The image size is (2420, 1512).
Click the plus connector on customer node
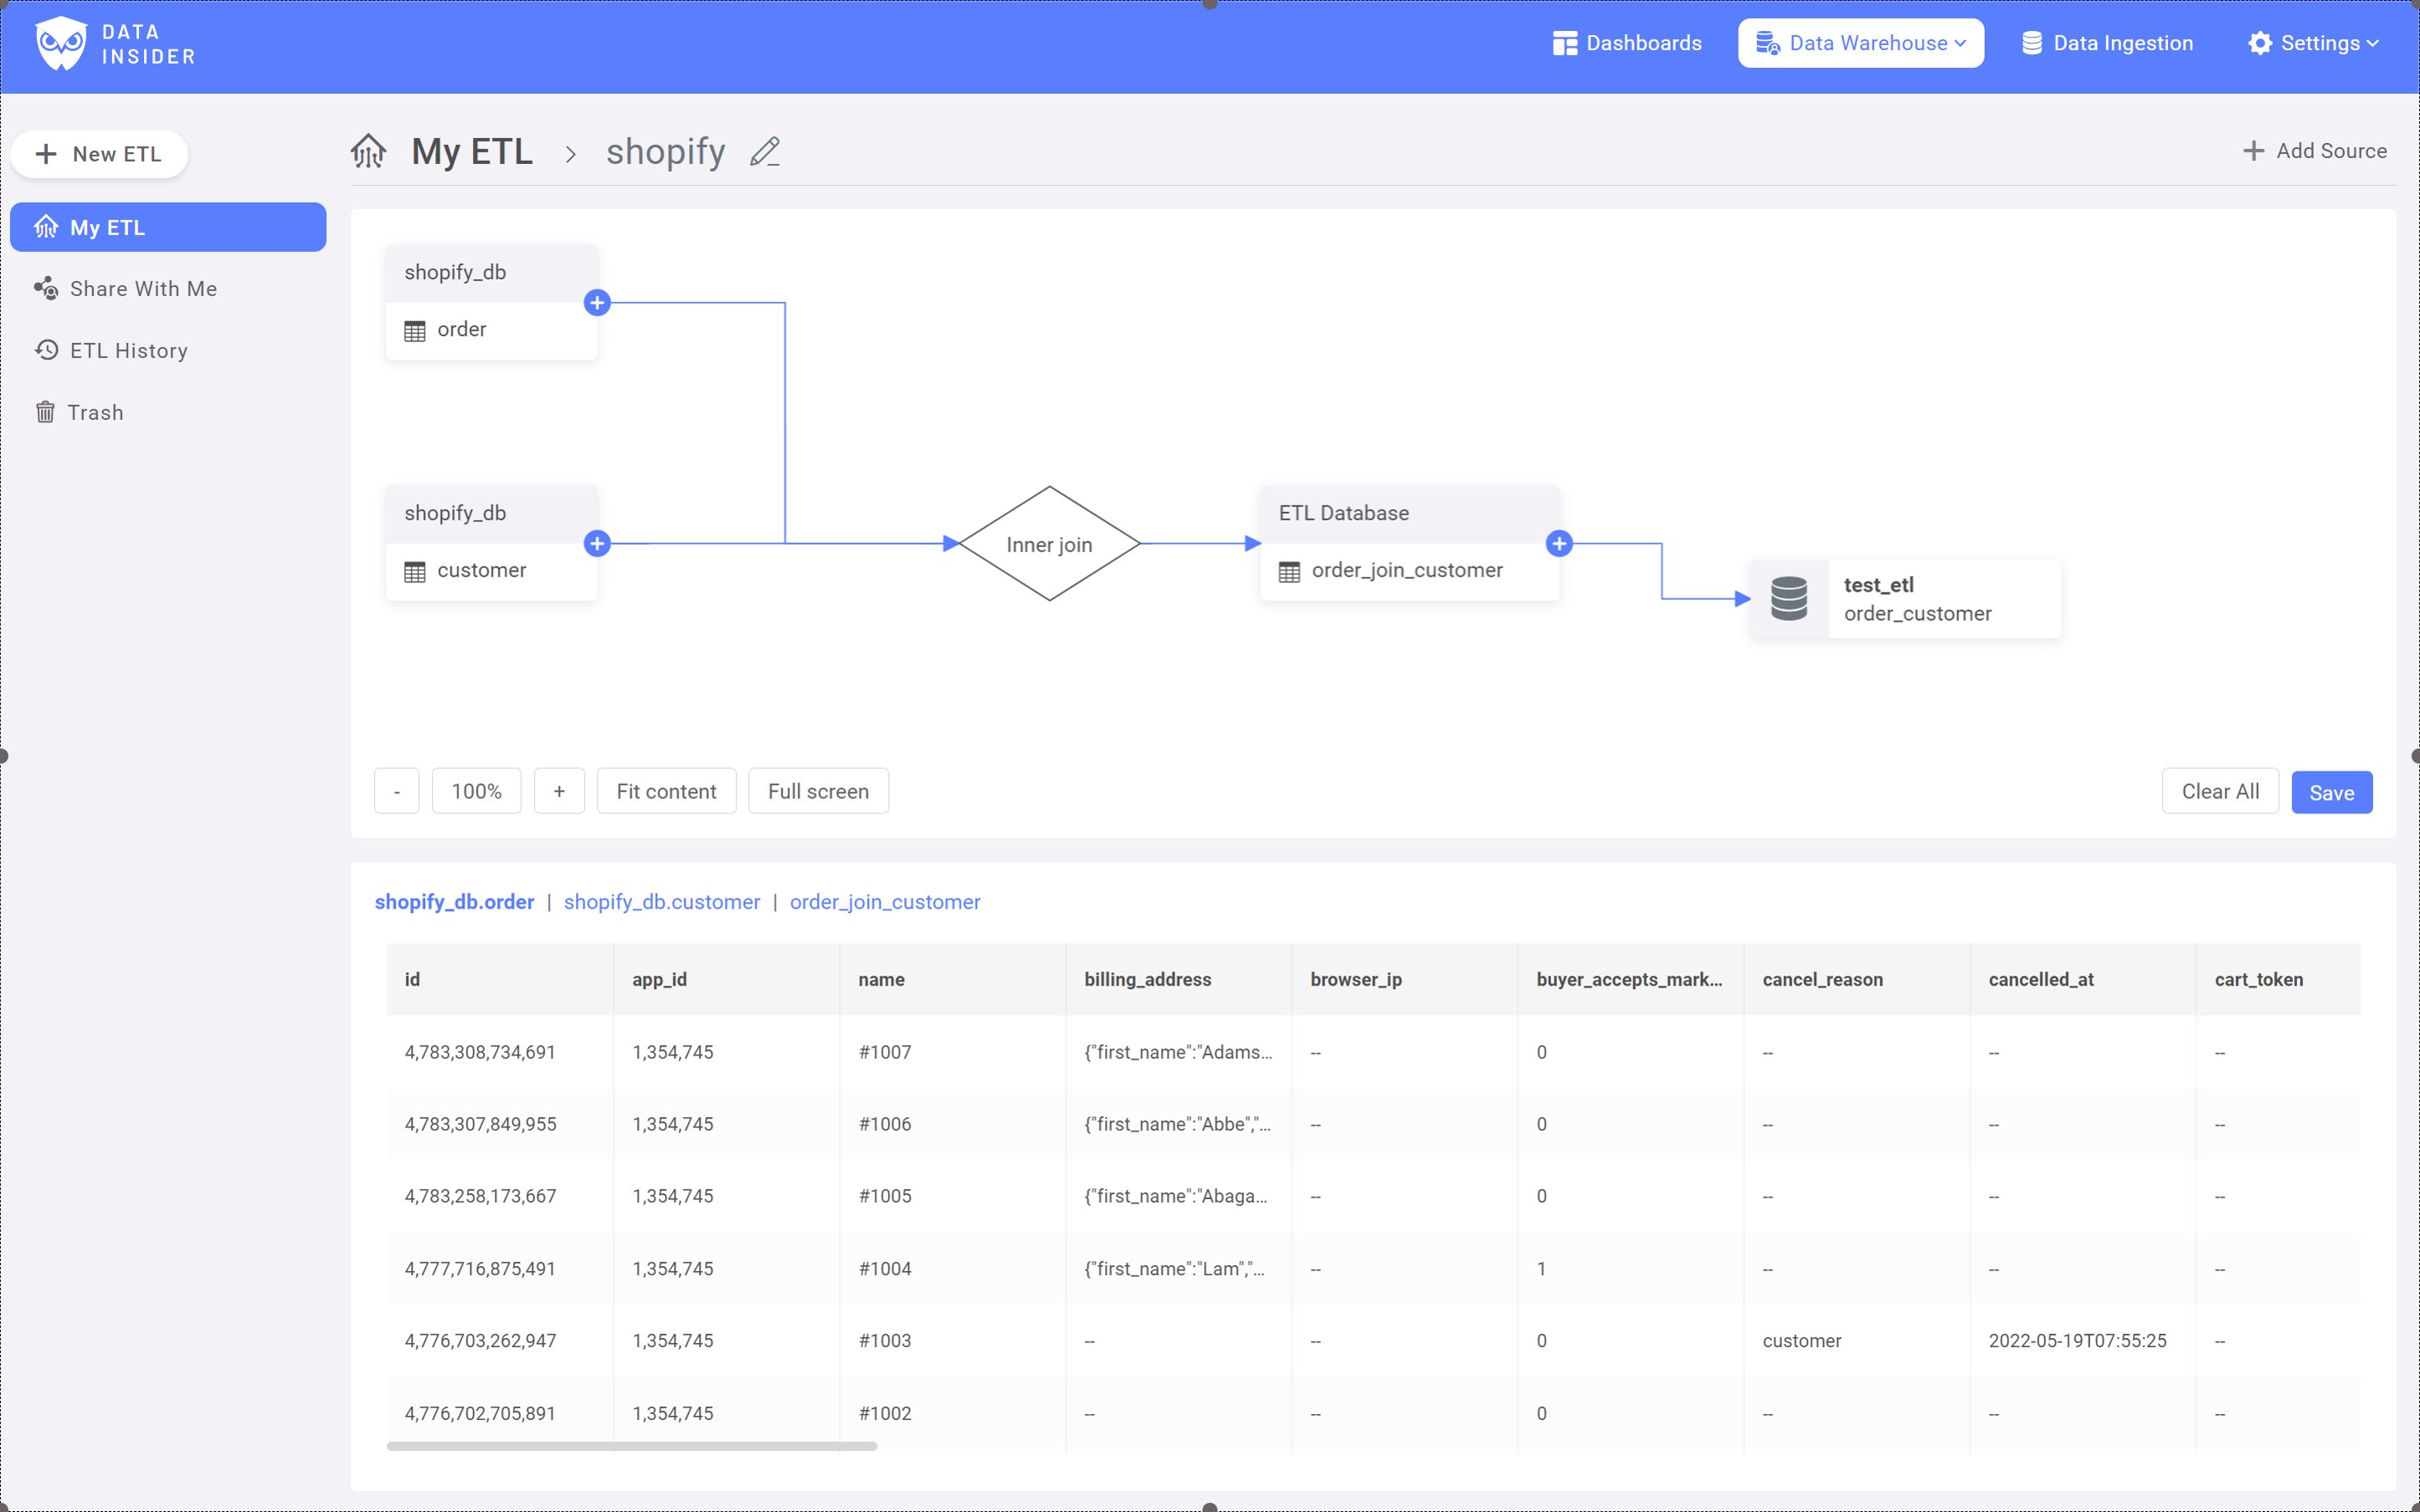tap(597, 544)
